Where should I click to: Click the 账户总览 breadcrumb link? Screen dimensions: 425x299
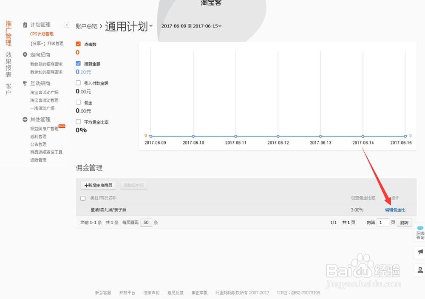[x=86, y=26]
